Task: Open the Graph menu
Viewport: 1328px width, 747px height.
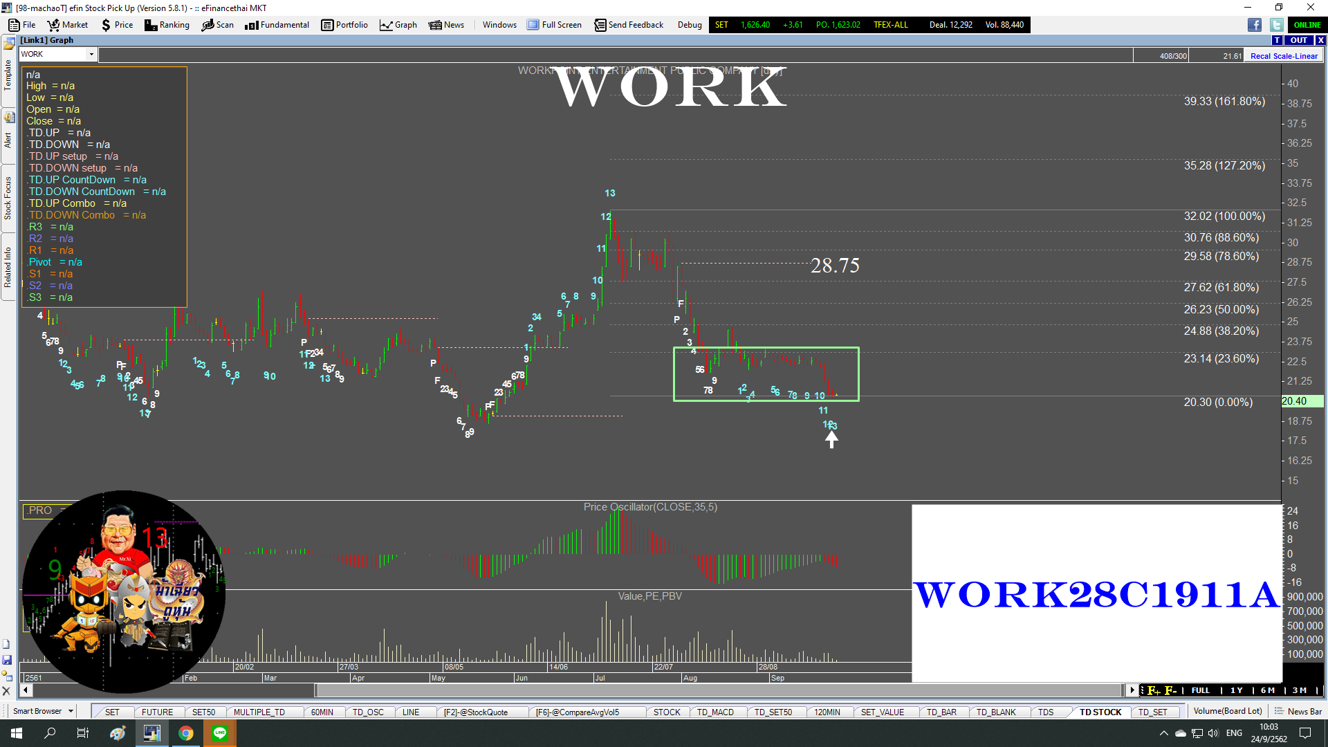Action: (x=398, y=25)
